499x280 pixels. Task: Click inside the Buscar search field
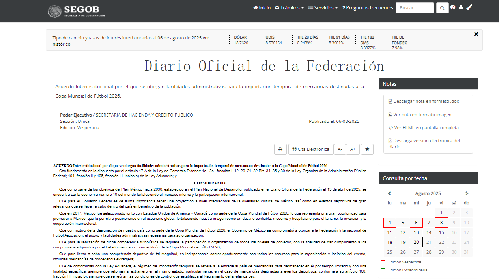click(415, 8)
